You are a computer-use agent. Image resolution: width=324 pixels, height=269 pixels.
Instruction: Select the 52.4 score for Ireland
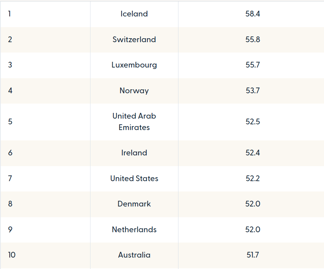(252, 153)
